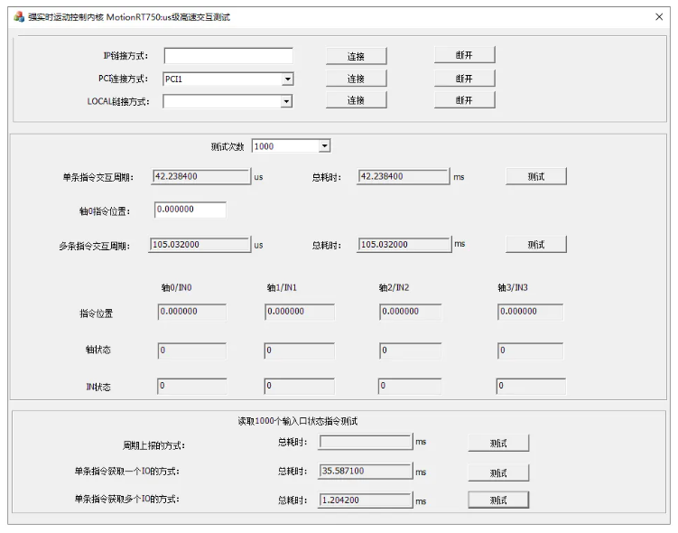Click 指令位置 field under 轴0/IN0
The height and width of the screenshot is (533, 678).
pyautogui.click(x=192, y=312)
